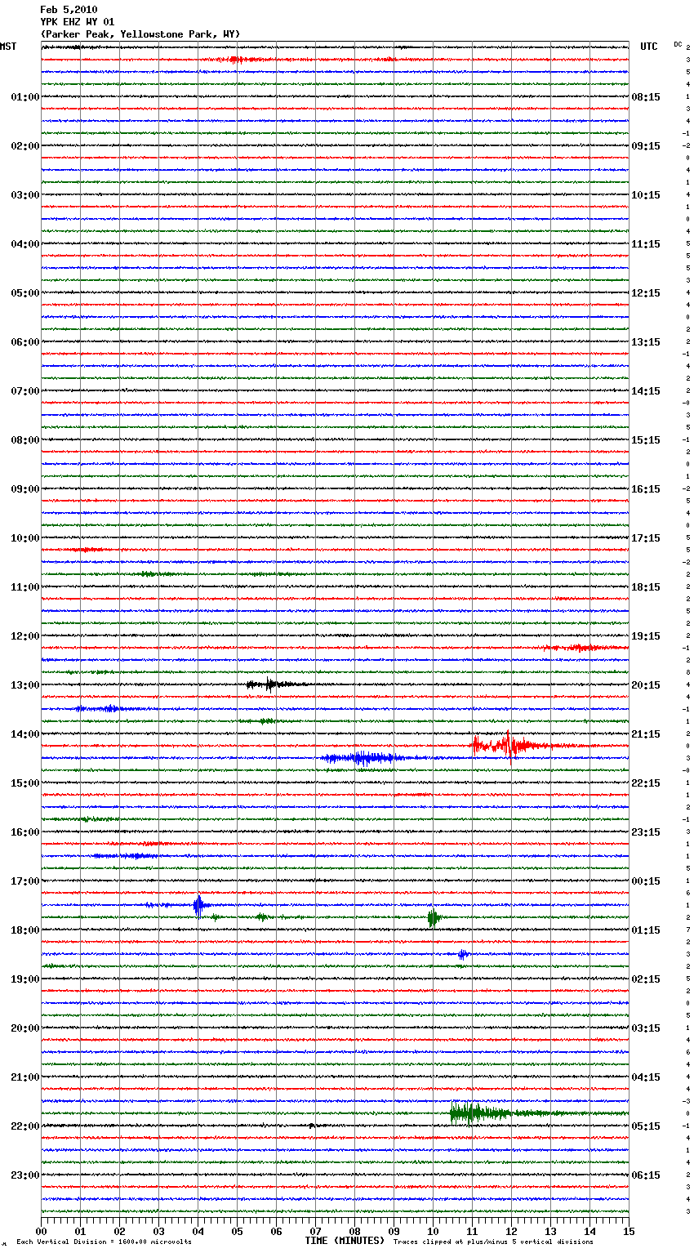Viewport: 694px width, 1253px height.
Task: Click the '05:00' MST time label
Action: [25, 293]
